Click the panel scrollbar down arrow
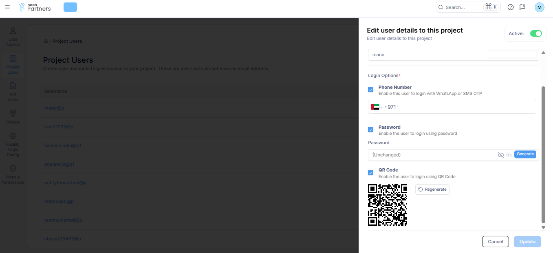The height and width of the screenshot is (253, 553). pyautogui.click(x=543, y=227)
